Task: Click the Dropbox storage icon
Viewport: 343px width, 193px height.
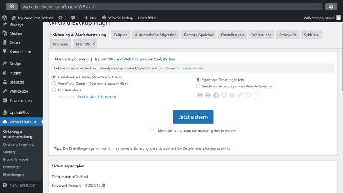Action: [224, 95]
